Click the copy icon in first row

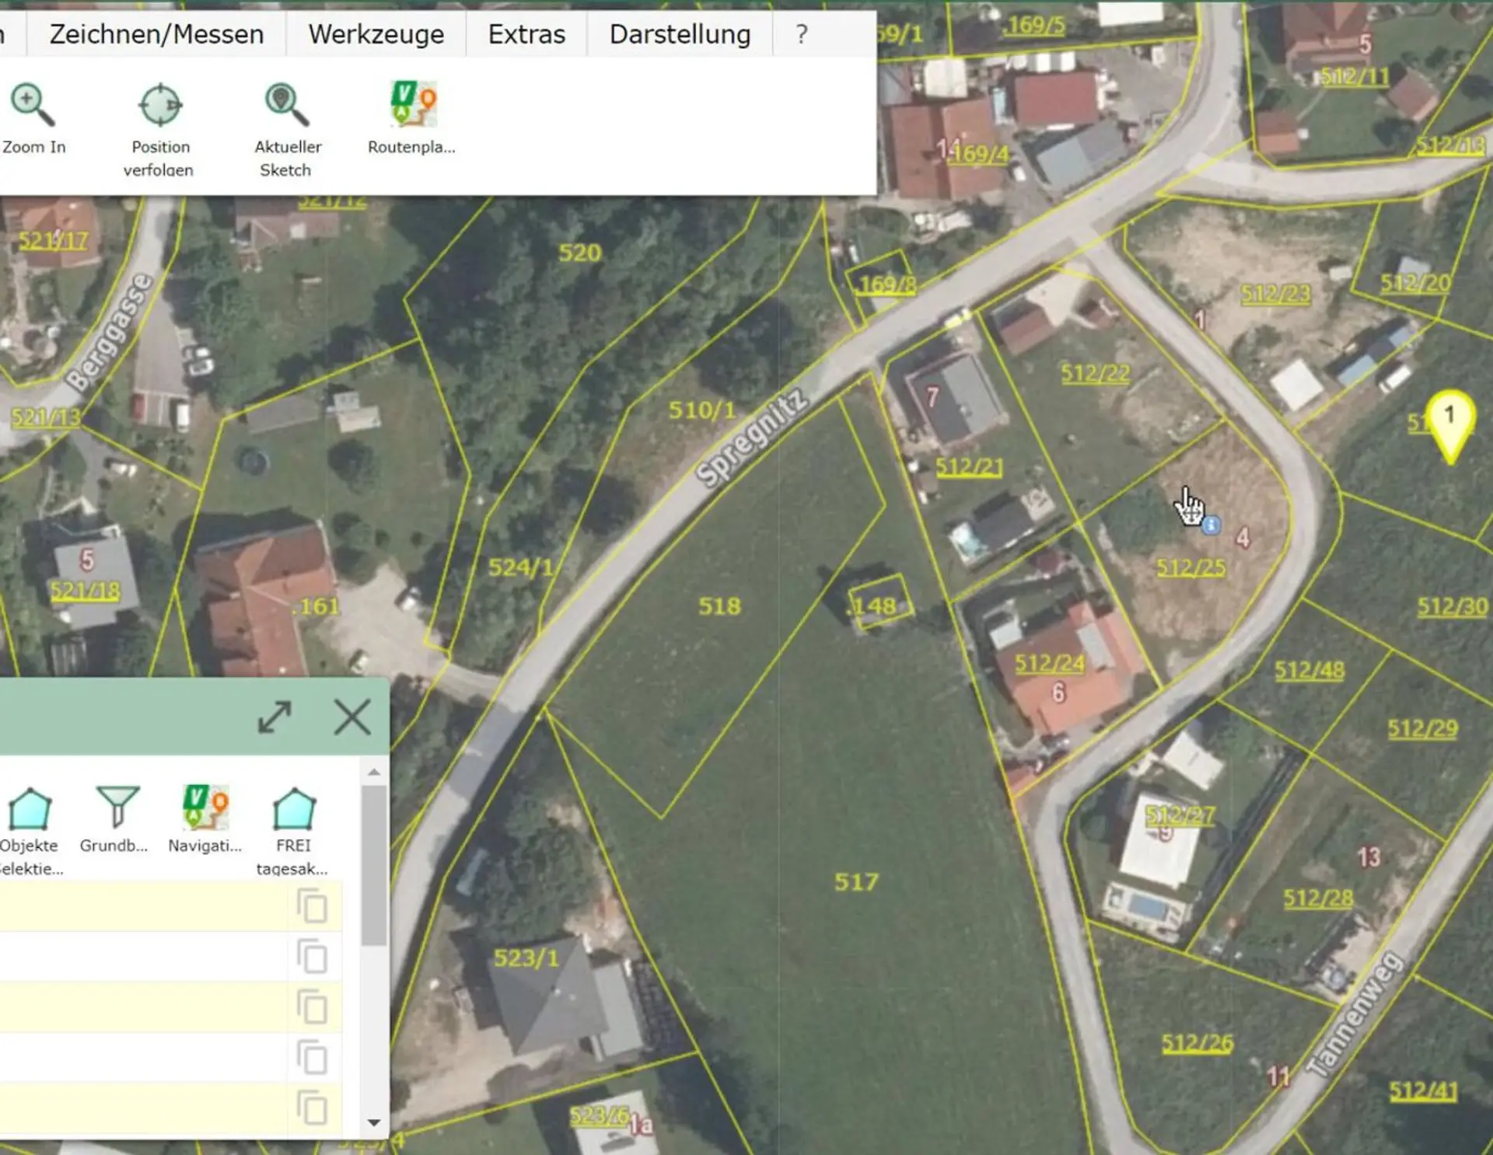(x=313, y=907)
